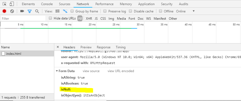This screenshot has height=101, width=241.
Task: Click the user-agent header line
Action: point(151,57)
